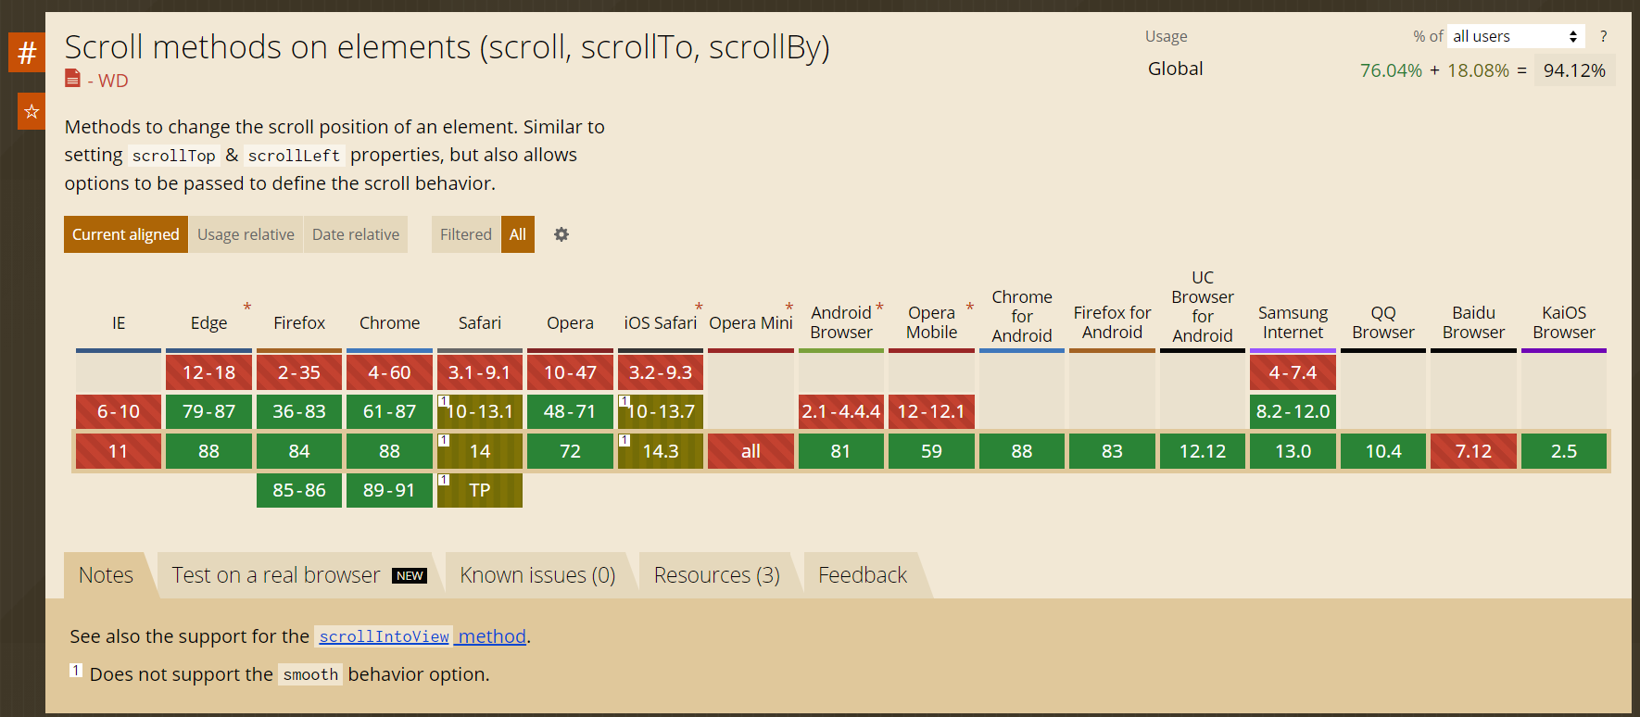
Task: Star this feature as favorite
Action: (32, 111)
